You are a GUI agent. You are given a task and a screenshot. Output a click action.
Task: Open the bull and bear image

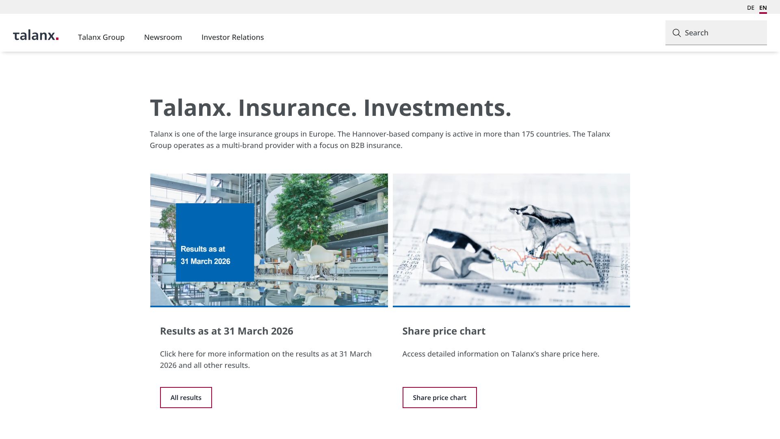[511, 240]
